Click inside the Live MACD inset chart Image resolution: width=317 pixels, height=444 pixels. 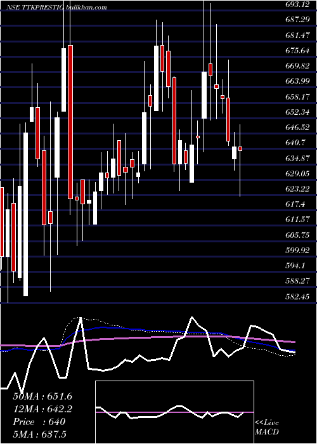point(174,412)
